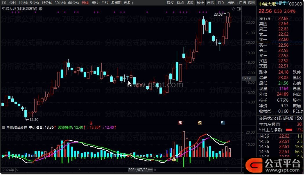Viewport: 305px width, 175px height.
Task: Switch to 30分钟 period
Action: [60, 3]
